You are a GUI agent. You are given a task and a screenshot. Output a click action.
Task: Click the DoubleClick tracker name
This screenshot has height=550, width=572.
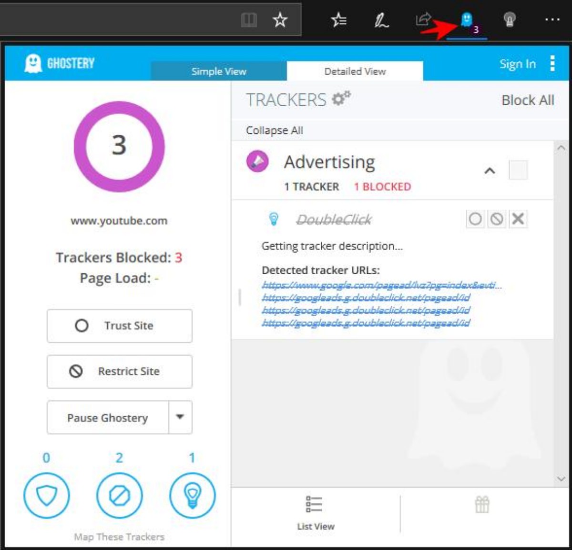[334, 220]
